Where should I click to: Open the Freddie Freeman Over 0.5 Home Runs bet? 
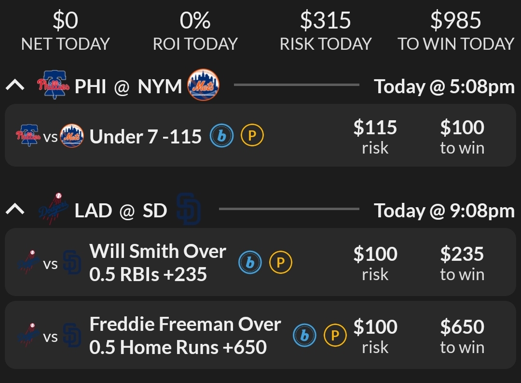click(x=185, y=336)
